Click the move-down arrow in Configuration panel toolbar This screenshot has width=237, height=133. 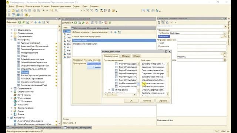[x=40, y=22]
